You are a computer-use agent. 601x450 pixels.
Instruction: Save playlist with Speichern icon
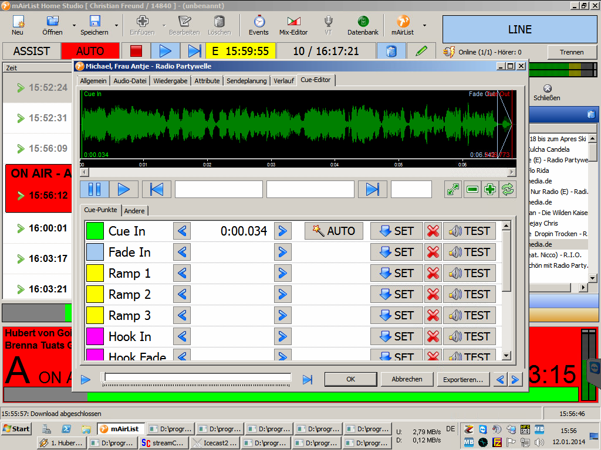[94, 25]
